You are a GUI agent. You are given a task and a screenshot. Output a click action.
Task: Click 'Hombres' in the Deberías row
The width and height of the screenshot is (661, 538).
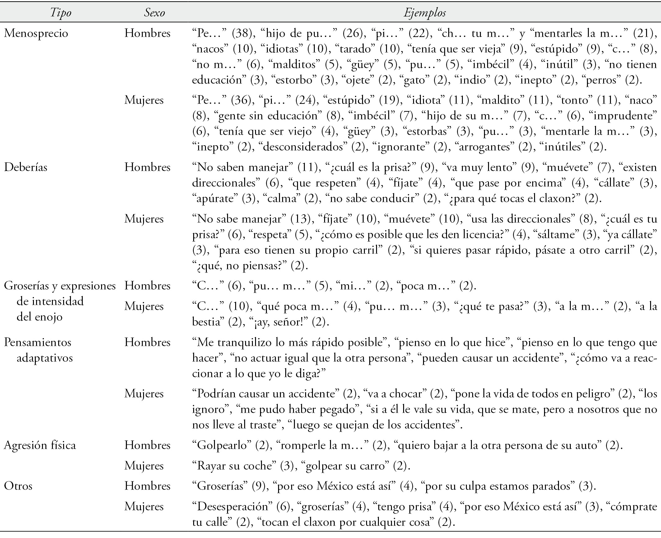147,167
